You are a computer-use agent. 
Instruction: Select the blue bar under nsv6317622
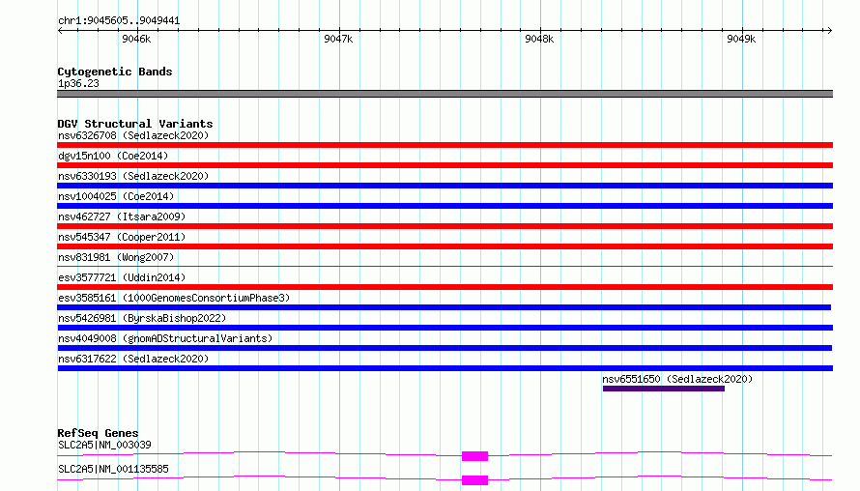(444, 368)
